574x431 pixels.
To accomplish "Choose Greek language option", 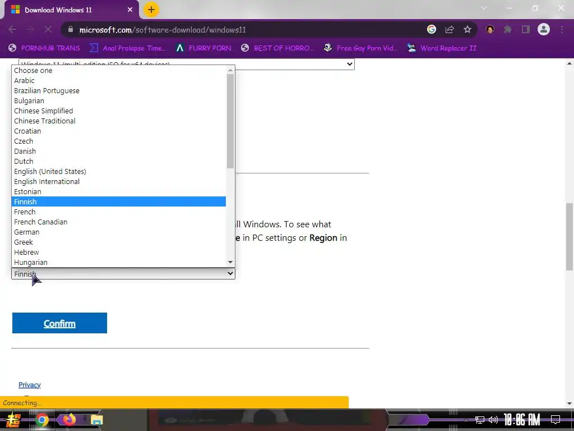I will coord(119,242).
